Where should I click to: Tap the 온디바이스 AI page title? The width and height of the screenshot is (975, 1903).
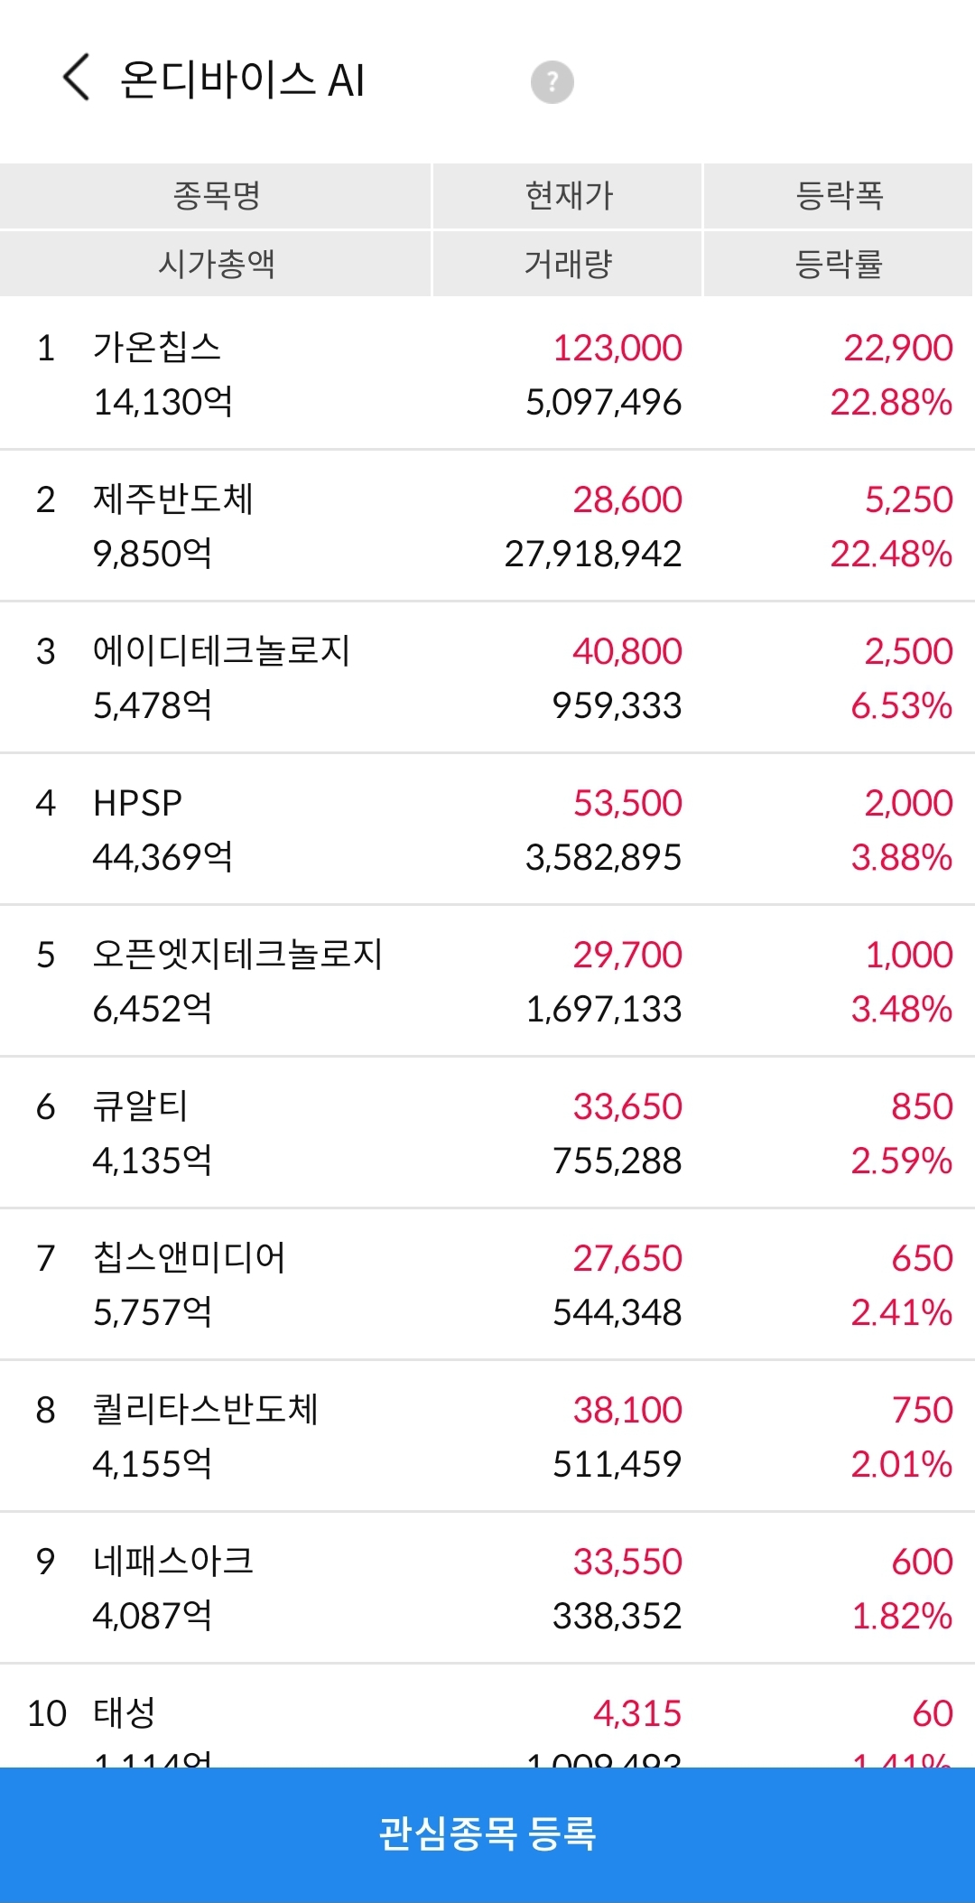click(242, 79)
